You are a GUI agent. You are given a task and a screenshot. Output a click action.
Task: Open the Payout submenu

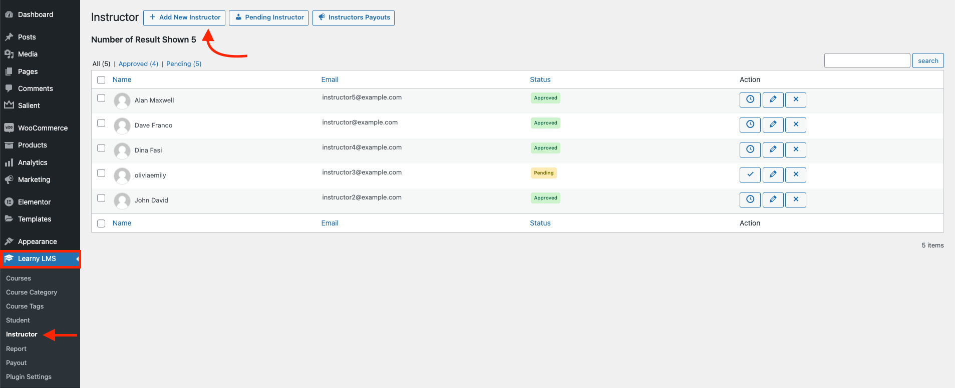click(x=16, y=362)
